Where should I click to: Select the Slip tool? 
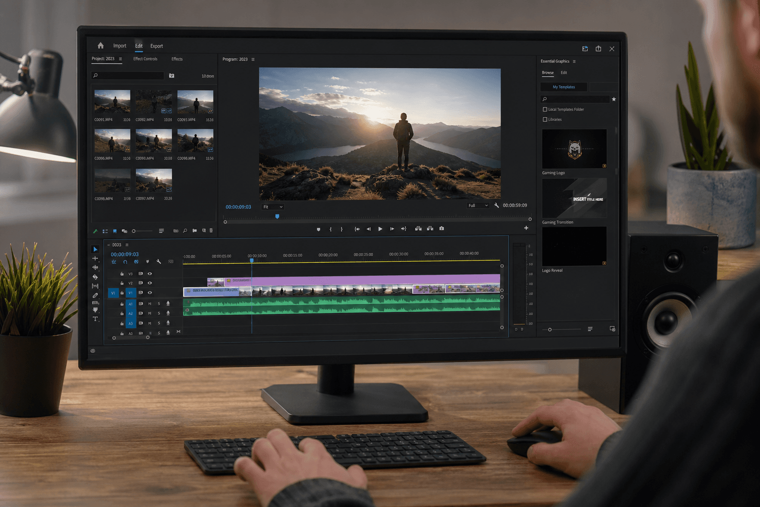(95, 286)
